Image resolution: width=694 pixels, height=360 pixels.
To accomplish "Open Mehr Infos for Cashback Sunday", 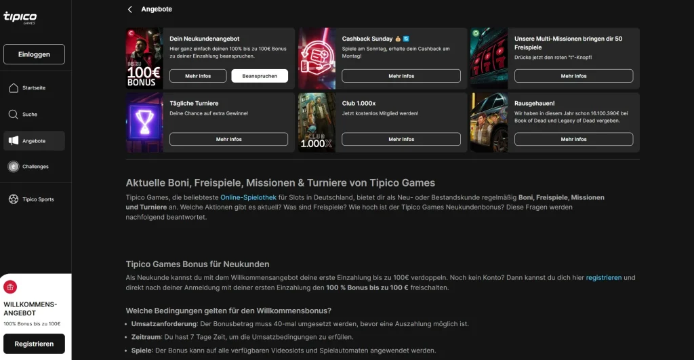I will click(x=401, y=76).
